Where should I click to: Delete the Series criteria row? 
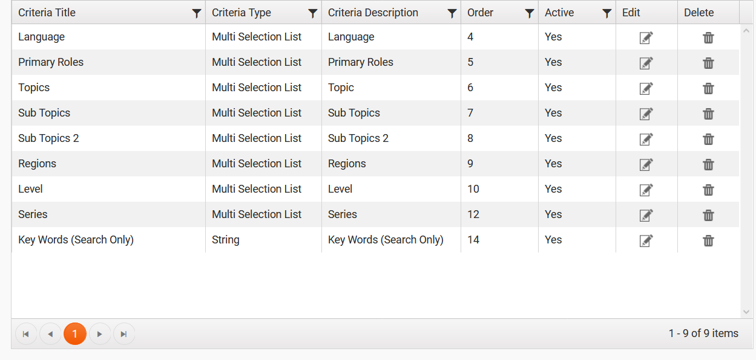[708, 216]
